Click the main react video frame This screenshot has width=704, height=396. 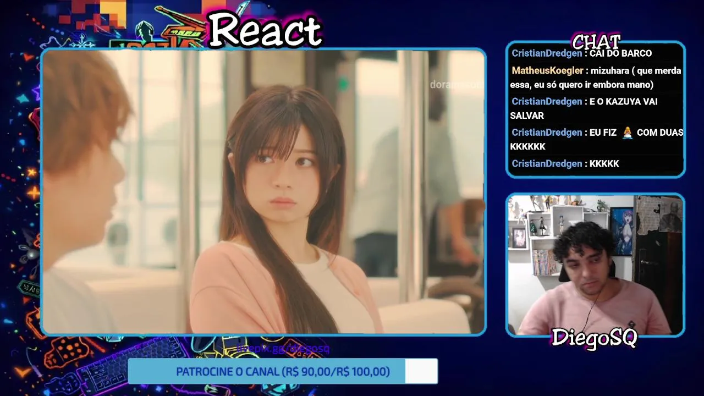click(x=263, y=192)
